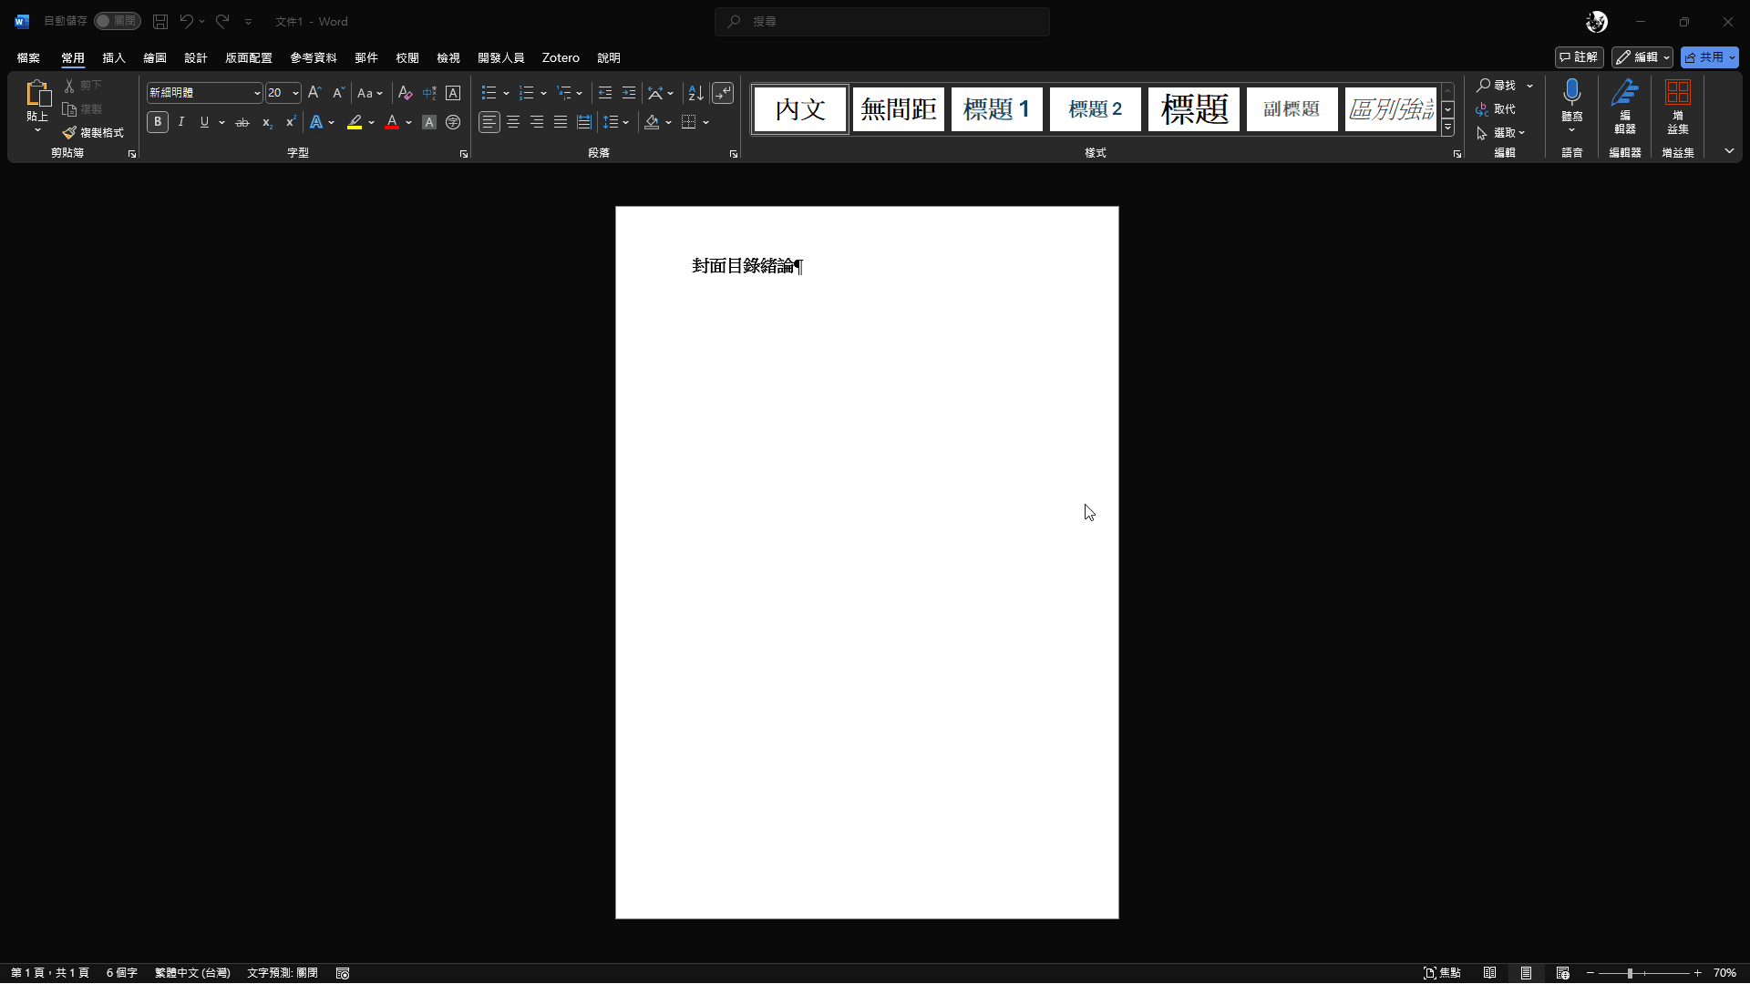1750x984 pixels.
Task: Open the Insert ribbon tab
Action: point(114,57)
